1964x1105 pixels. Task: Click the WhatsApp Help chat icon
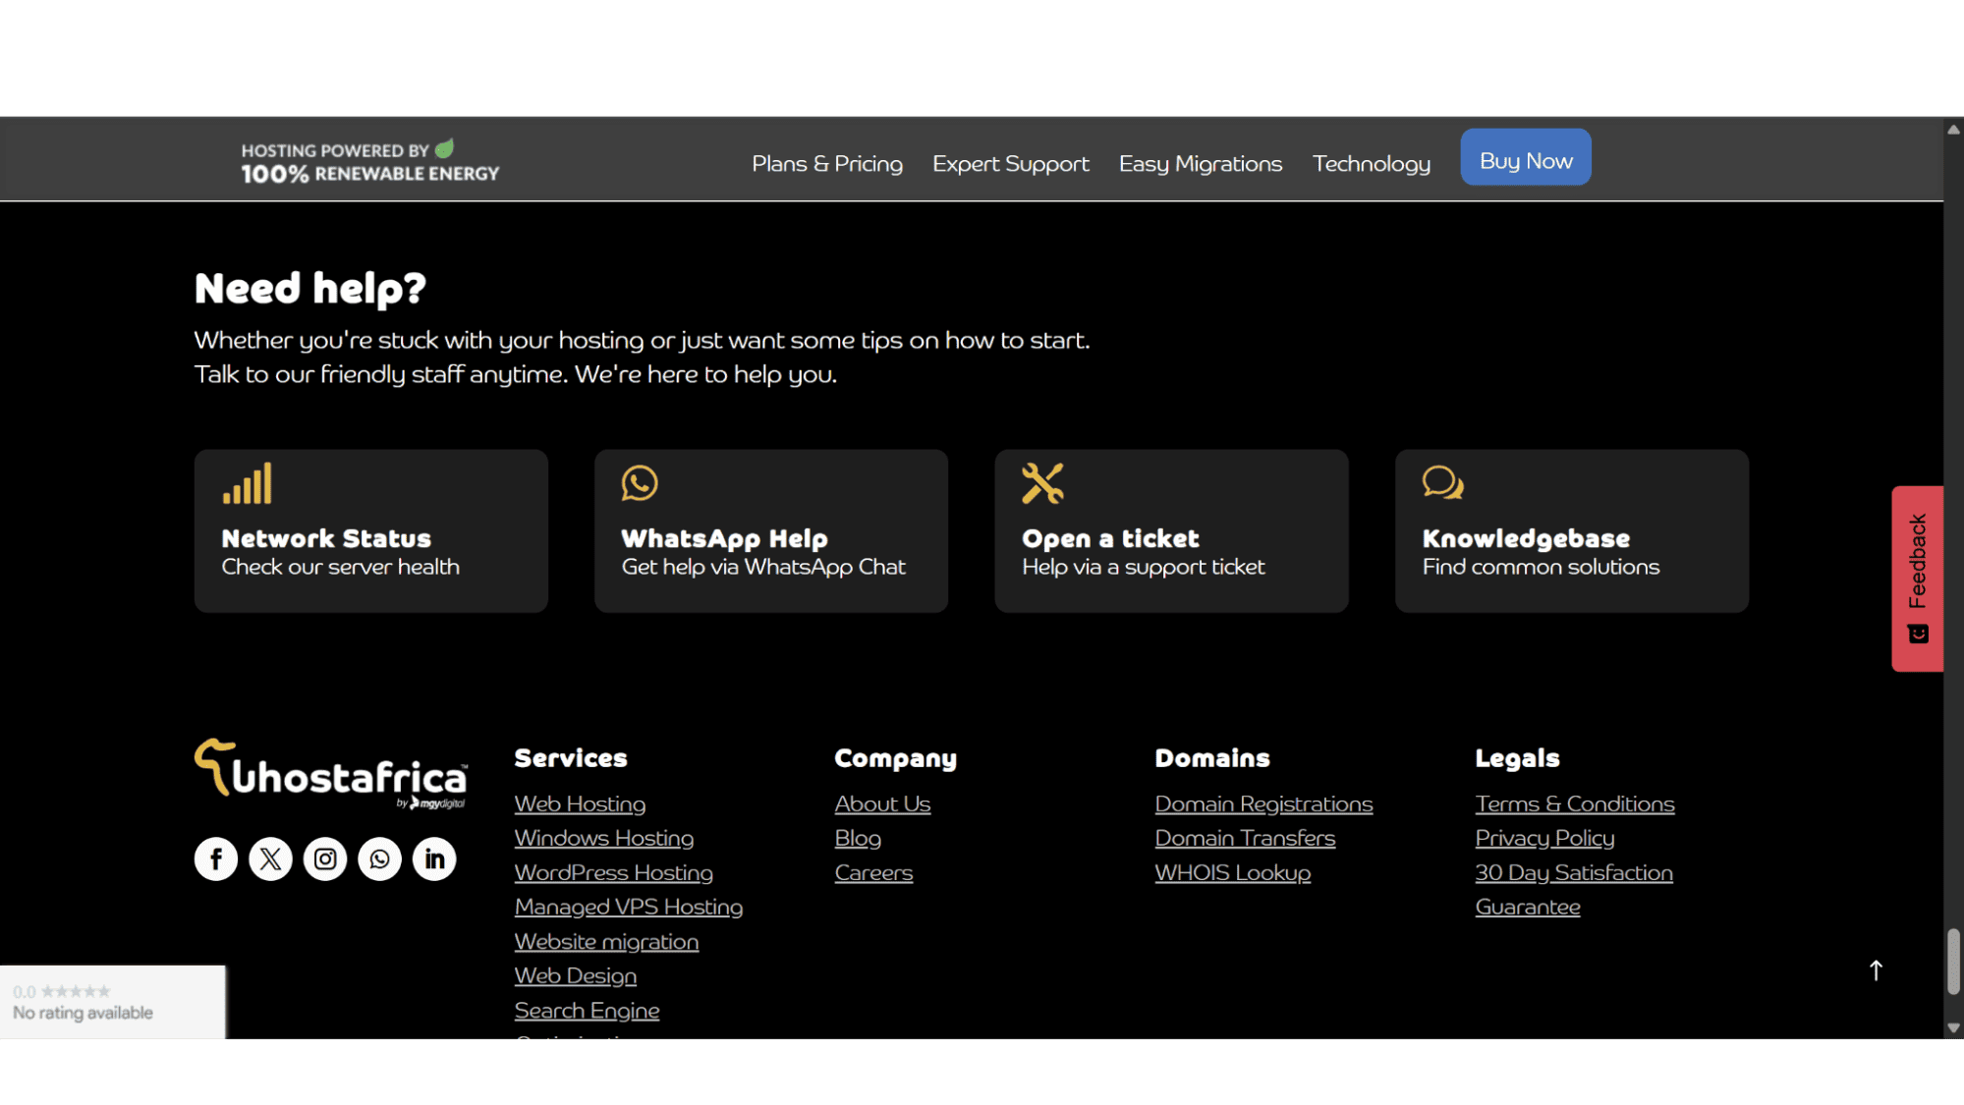640,483
